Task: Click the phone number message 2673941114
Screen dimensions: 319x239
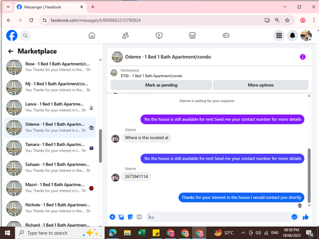Action: pyautogui.click(x=137, y=177)
